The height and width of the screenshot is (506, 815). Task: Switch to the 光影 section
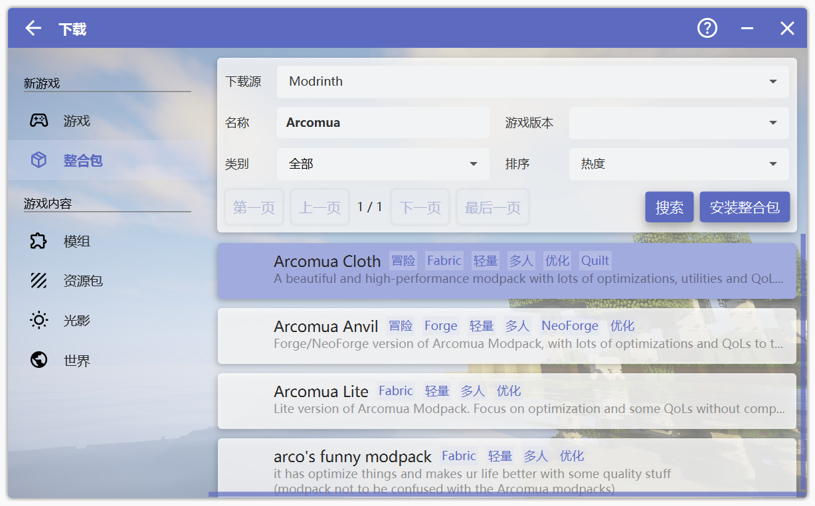click(x=108, y=321)
